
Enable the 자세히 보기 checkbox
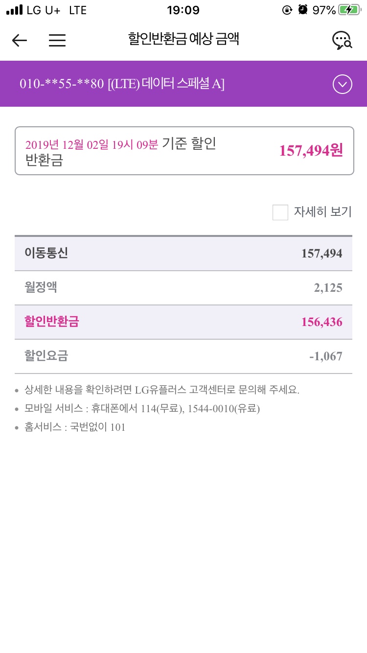(280, 212)
